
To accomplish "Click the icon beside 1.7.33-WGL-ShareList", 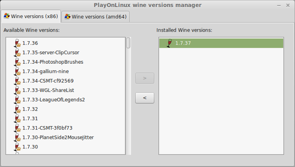I will 17,90.
